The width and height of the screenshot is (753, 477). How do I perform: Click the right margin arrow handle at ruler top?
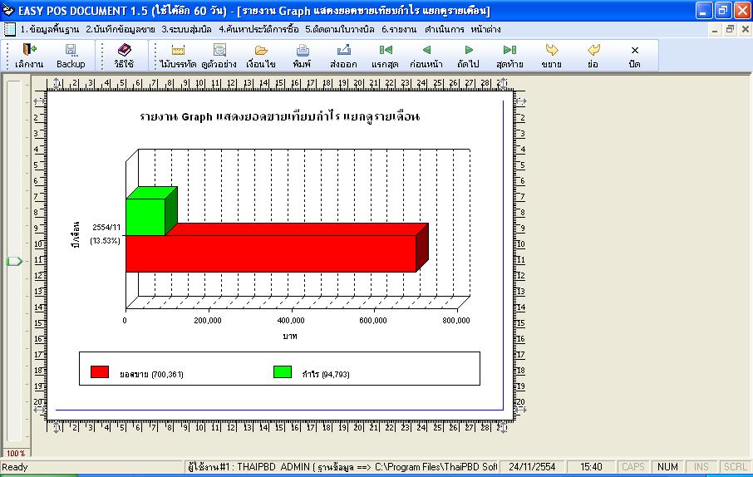tap(520, 101)
